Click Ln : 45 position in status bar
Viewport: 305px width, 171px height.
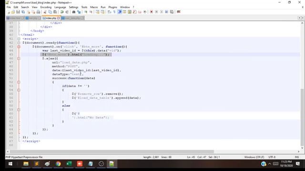point(191,157)
